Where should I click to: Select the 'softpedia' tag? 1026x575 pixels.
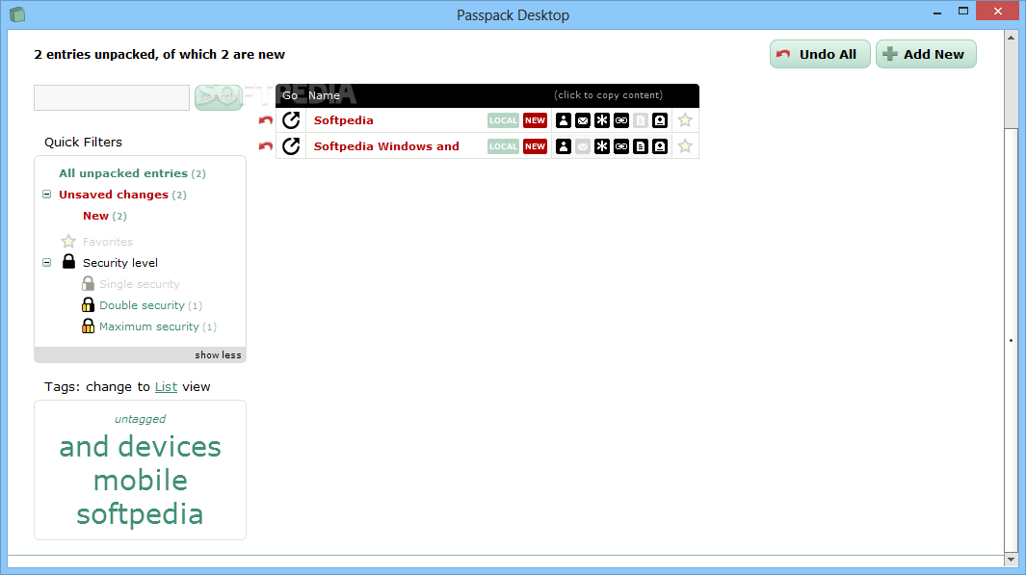tap(140, 515)
